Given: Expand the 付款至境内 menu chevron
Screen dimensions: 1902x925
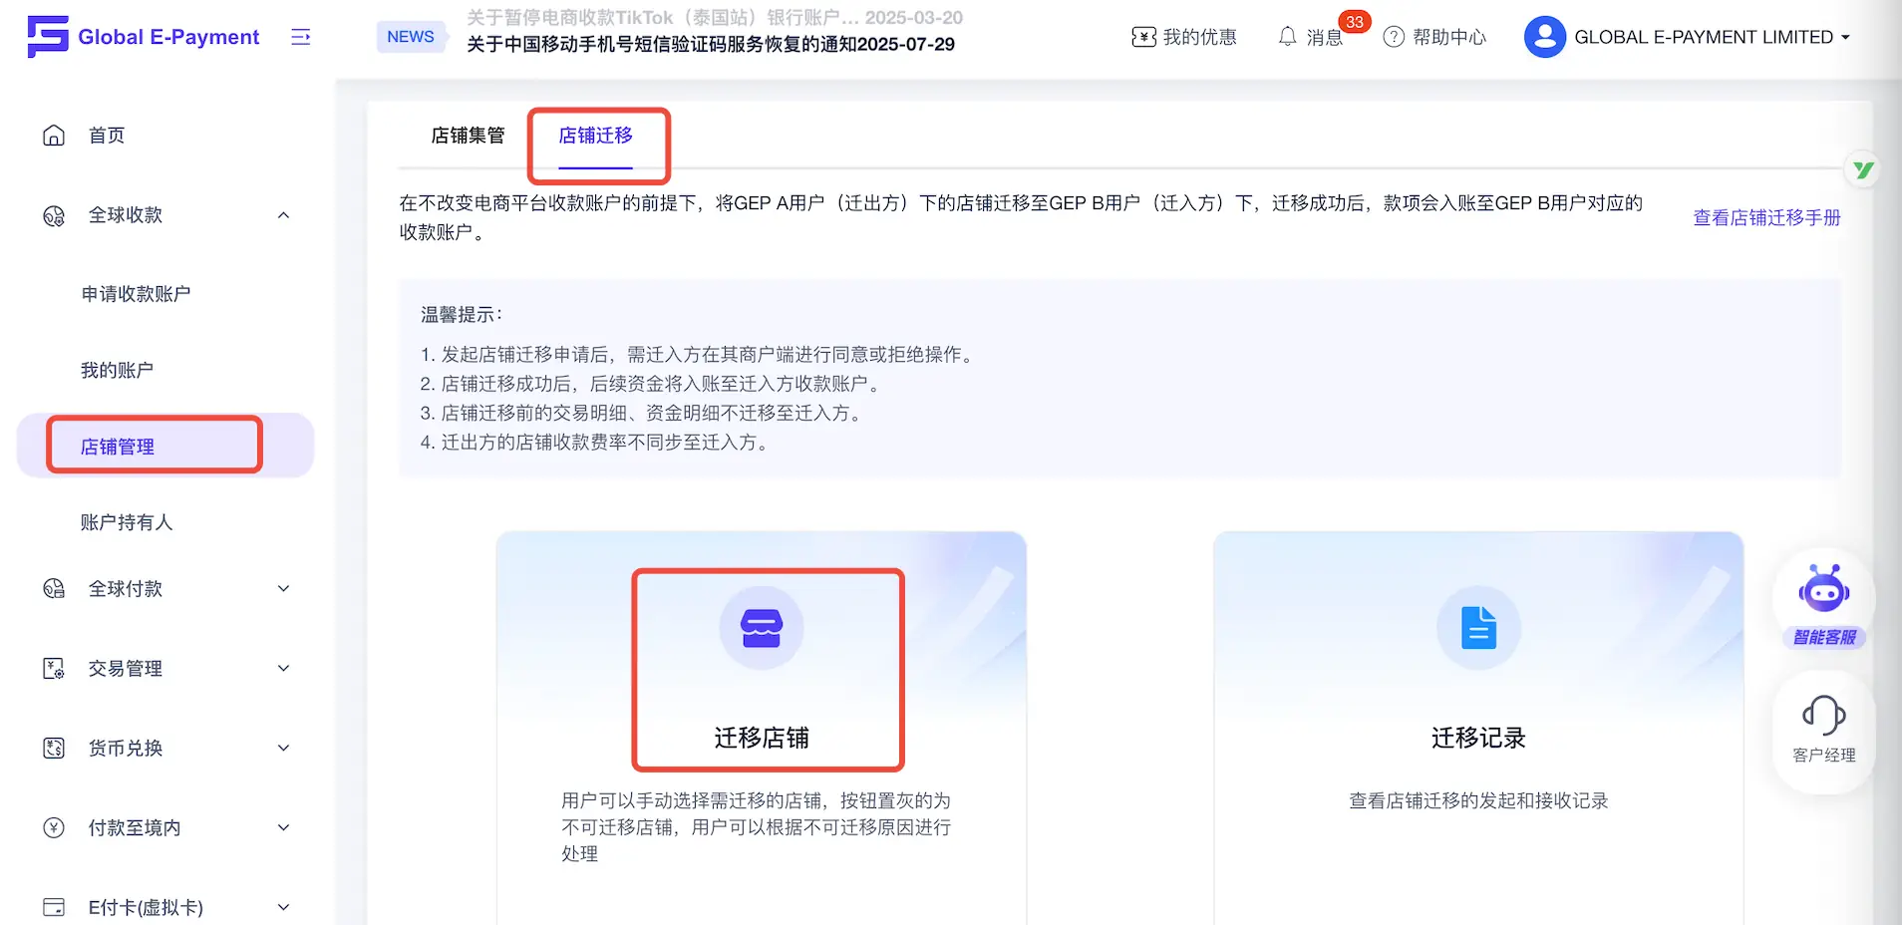Looking at the screenshot, I should (x=284, y=828).
